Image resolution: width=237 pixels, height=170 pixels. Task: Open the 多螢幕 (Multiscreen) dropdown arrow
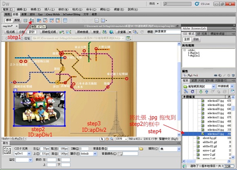tap(130, 32)
